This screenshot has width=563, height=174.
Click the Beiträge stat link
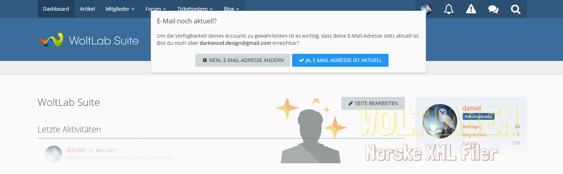(x=471, y=127)
